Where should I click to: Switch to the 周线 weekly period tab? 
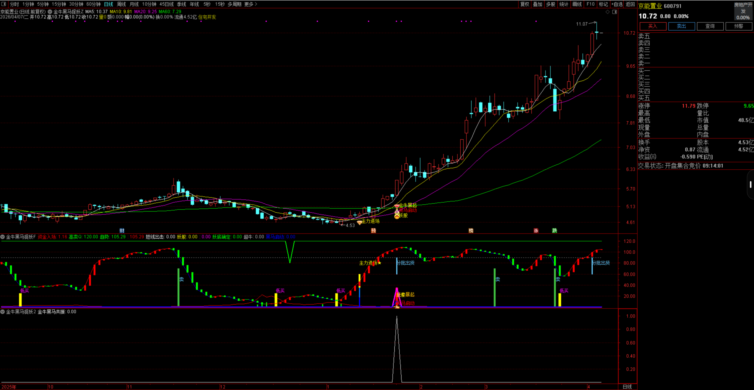(x=121, y=4)
